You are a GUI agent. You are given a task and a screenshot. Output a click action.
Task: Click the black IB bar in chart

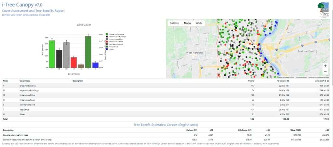(x=59, y=59)
